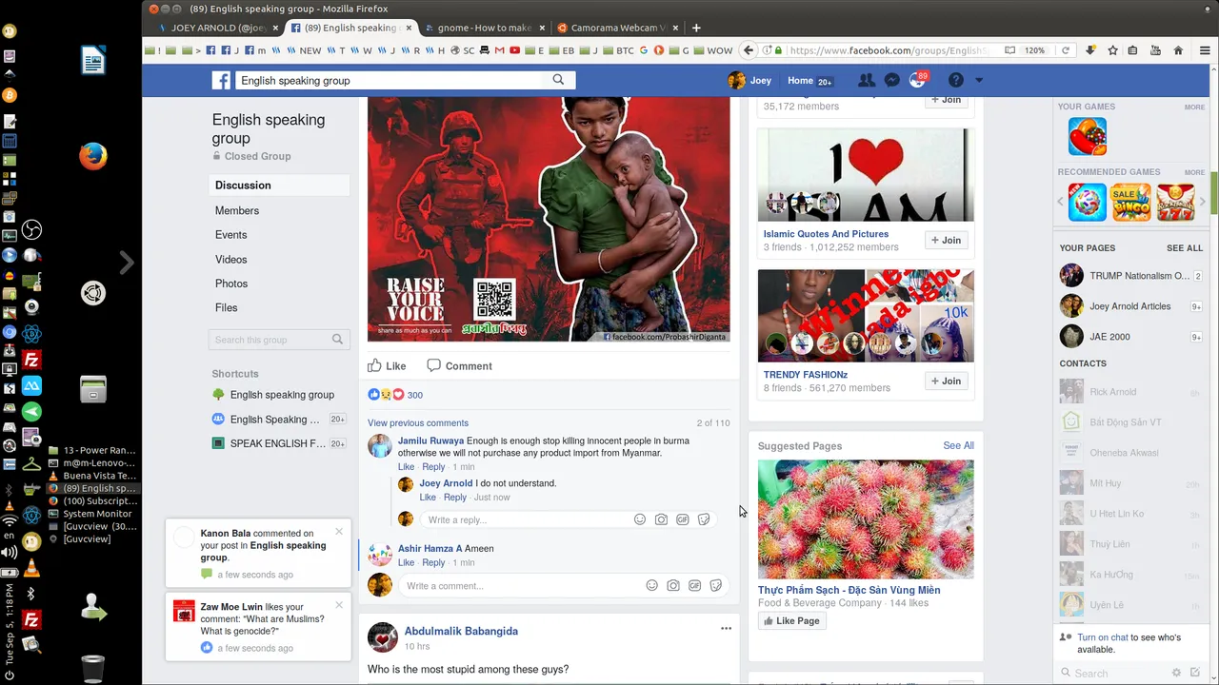
Task: Open Candy Crush game icon under Your Games
Action: pyautogui.click(x=1087, y=136)
